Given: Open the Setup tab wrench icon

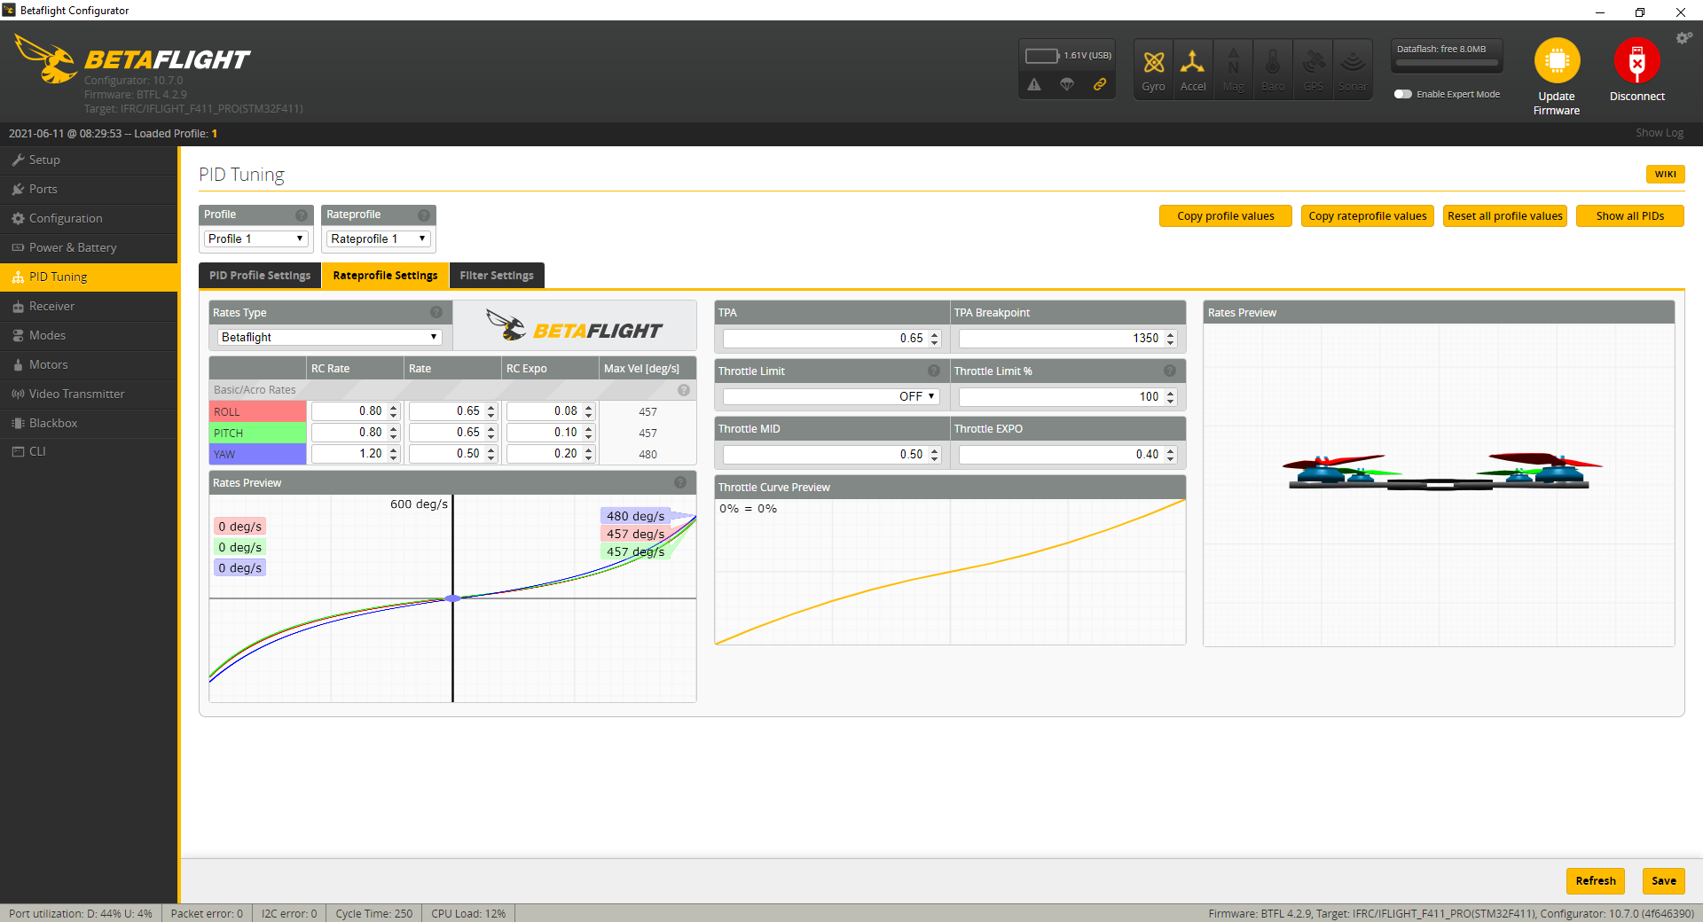Looking at the screenshot, I should click(x=18, y=160).
